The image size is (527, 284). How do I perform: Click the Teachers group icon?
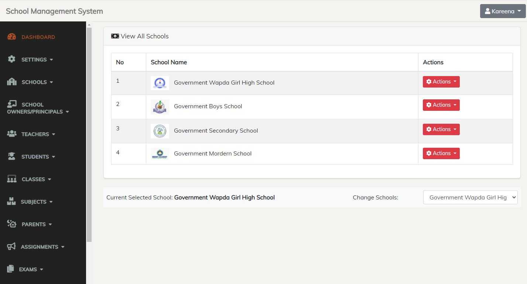[12, 134]
